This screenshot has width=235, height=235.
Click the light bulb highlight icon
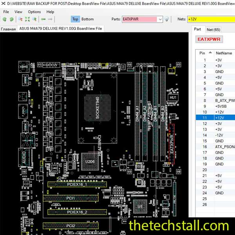167,19
